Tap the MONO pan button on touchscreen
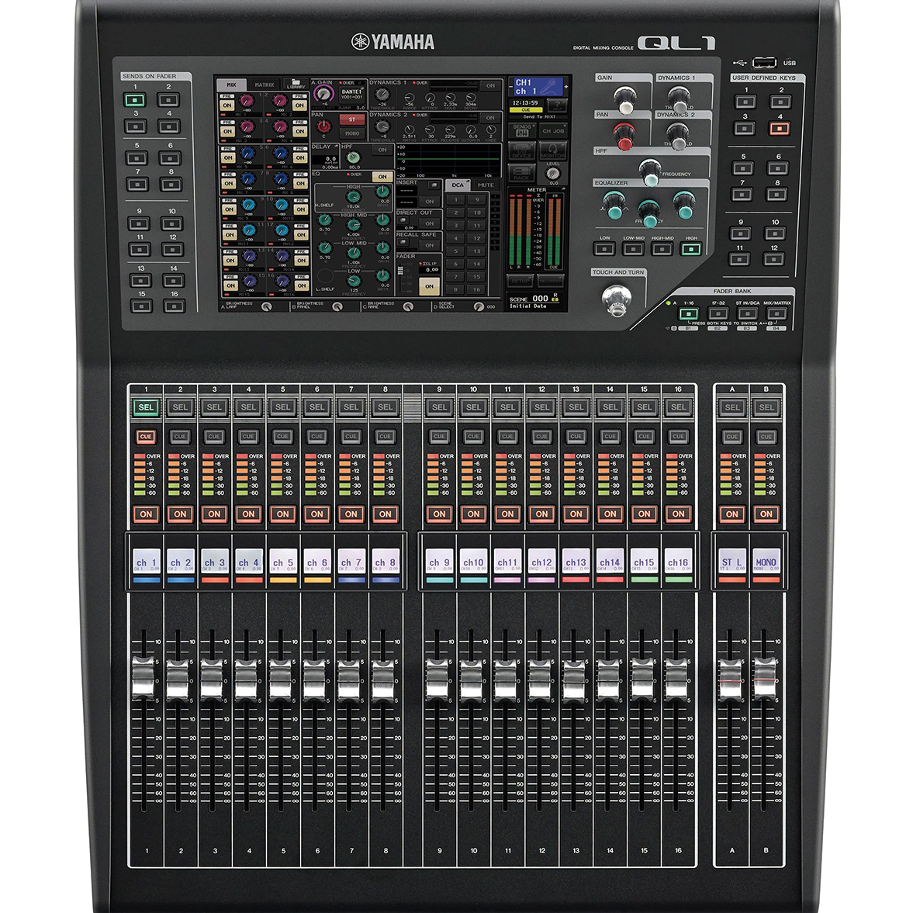 [352, 133]
